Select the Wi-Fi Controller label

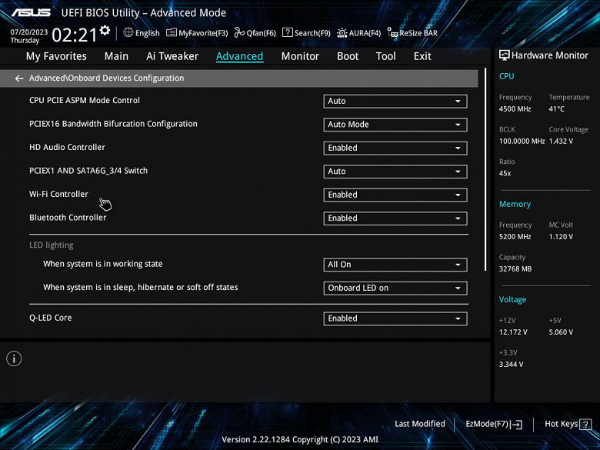58,194
